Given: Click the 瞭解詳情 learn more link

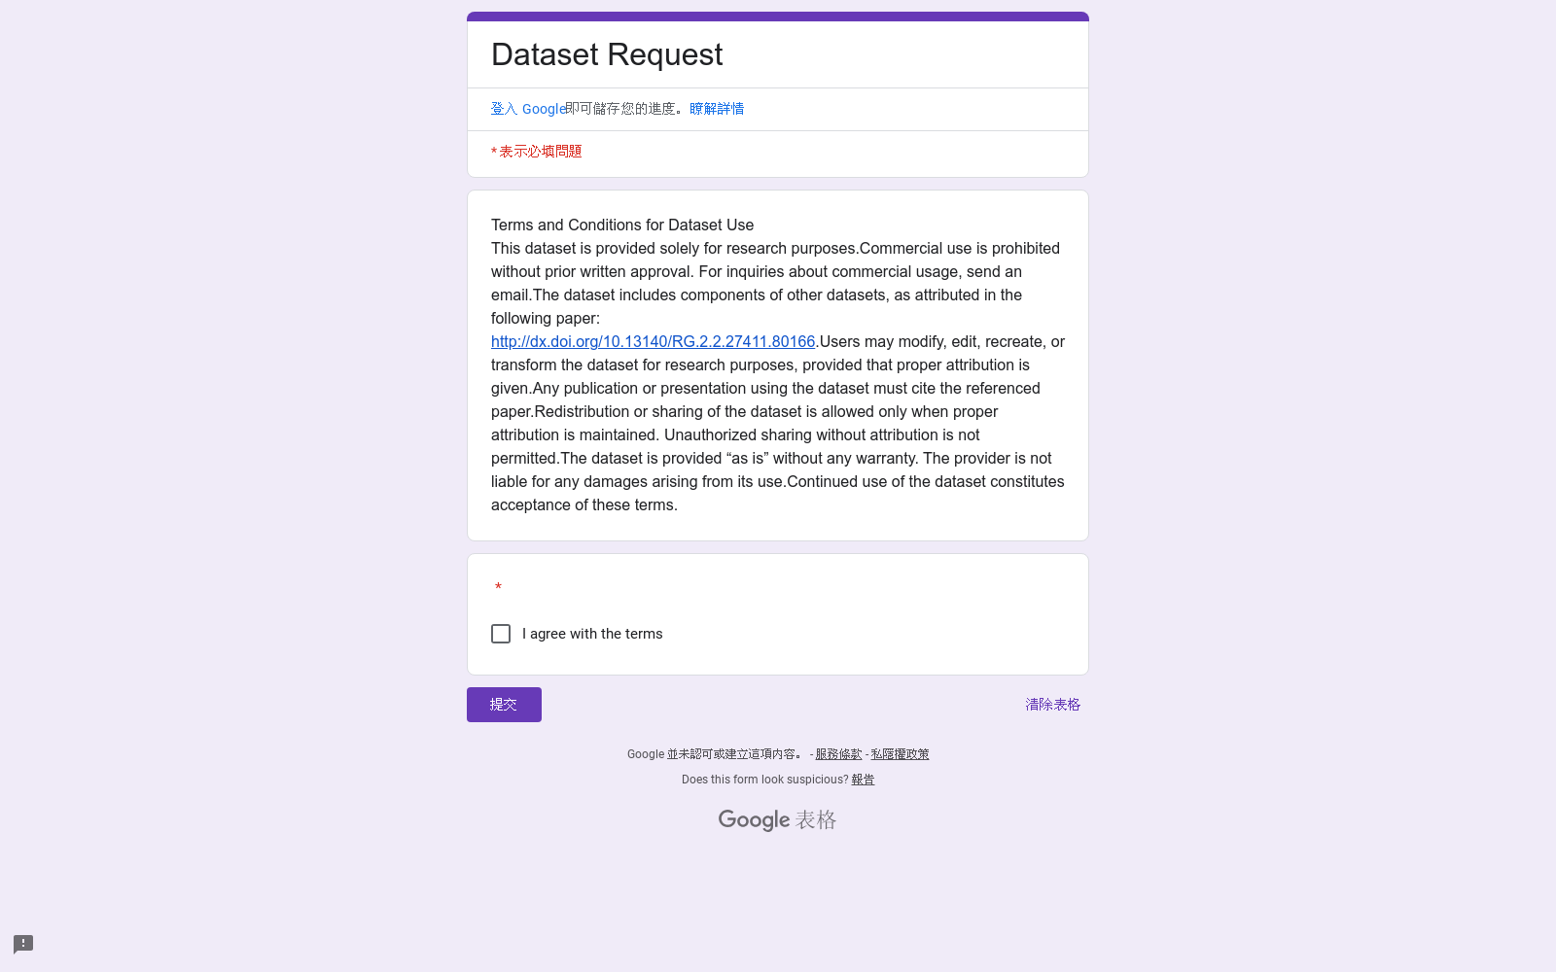Looking at the screenshot, I should (717, 109).
